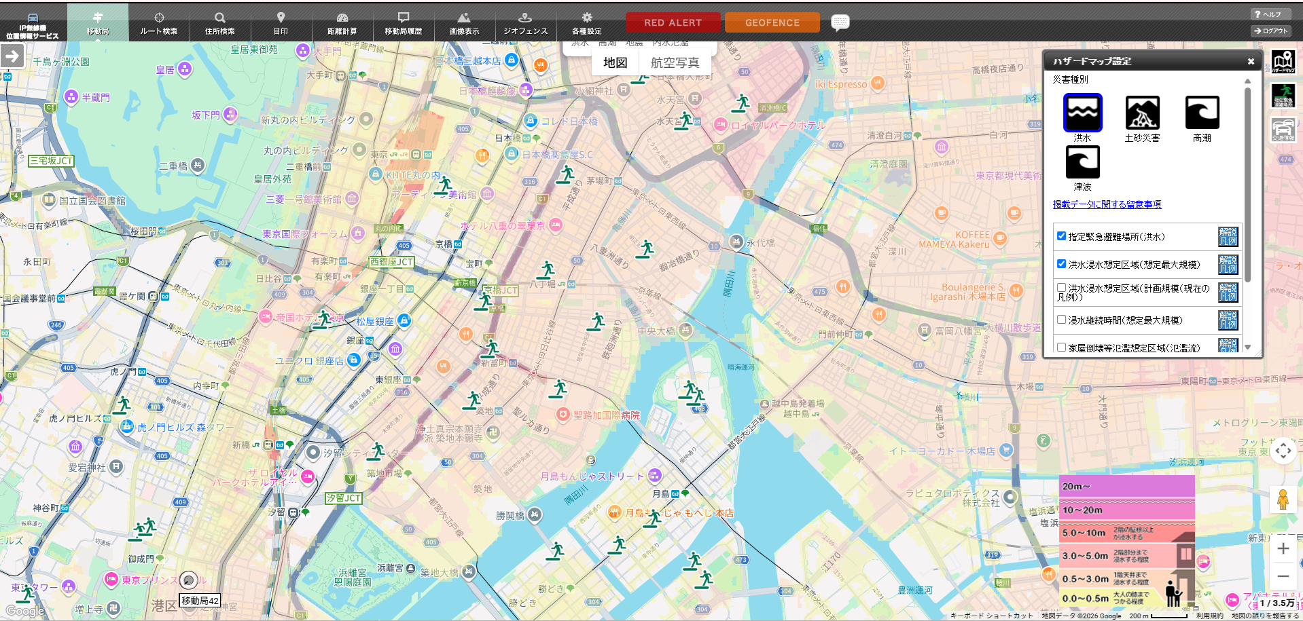
Task: Enable 浸水継続時間(想定最大規模) checkbox
Action: 1061,320
